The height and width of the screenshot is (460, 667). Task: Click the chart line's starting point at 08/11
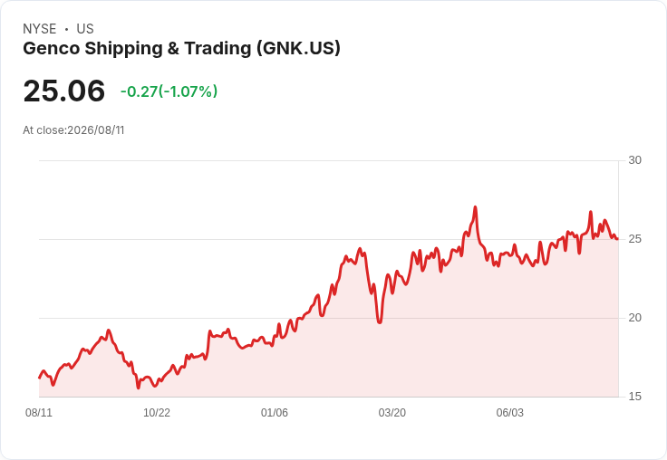(x=40, y=377)
